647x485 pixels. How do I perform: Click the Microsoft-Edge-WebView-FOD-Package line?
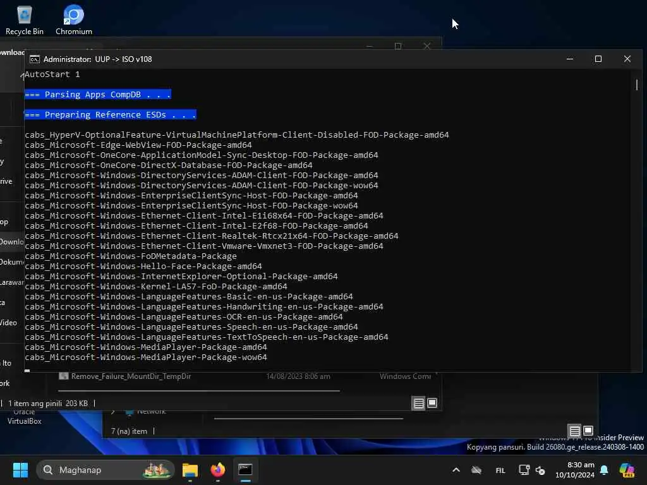138,145
